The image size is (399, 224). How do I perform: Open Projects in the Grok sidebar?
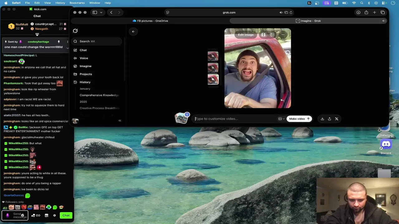[83, 74]
